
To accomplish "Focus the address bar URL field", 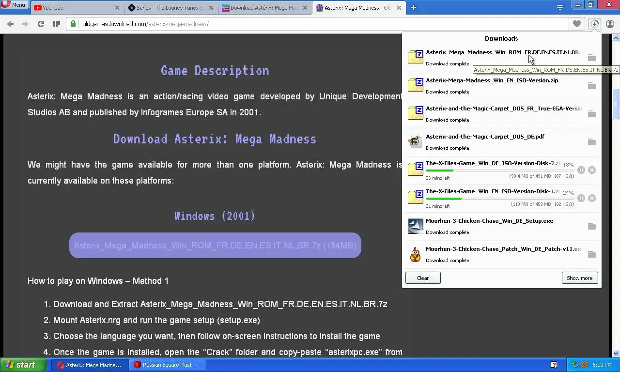I will pos(318,24).
